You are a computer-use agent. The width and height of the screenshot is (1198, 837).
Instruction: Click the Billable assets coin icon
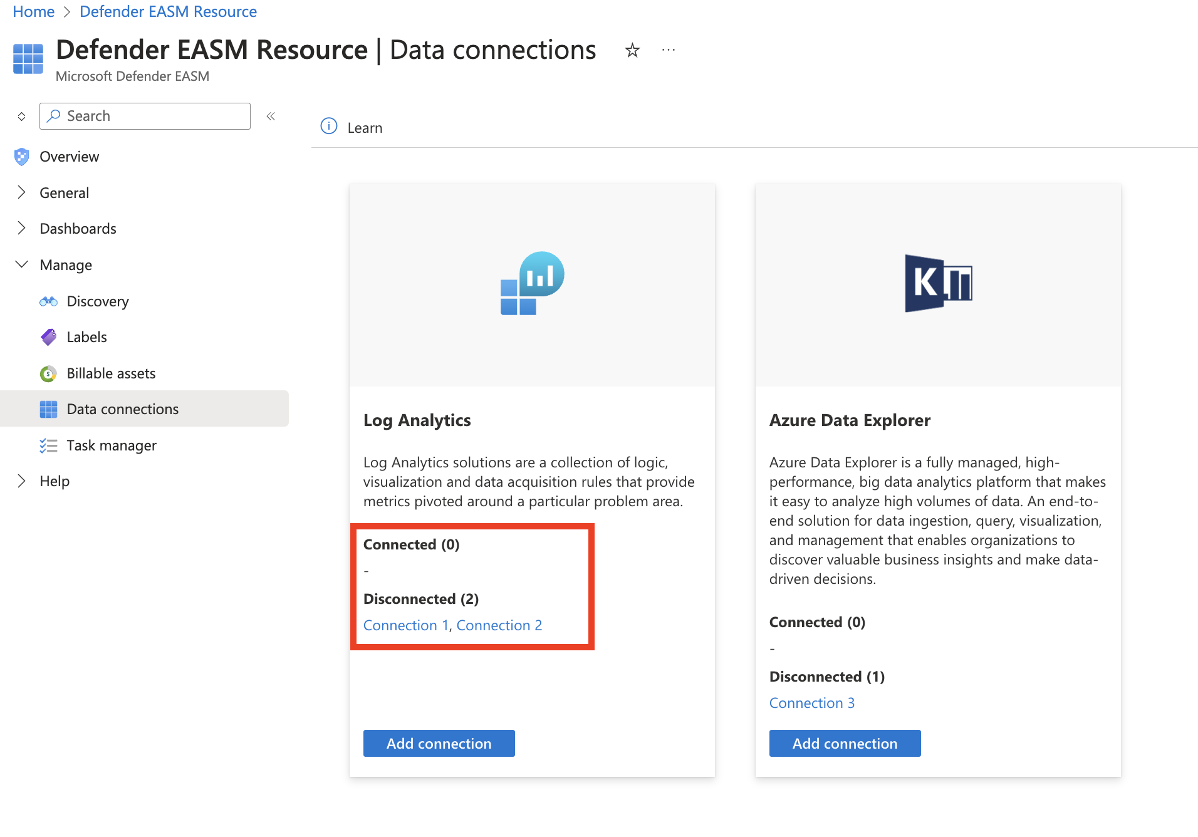(x=48, y=373)
